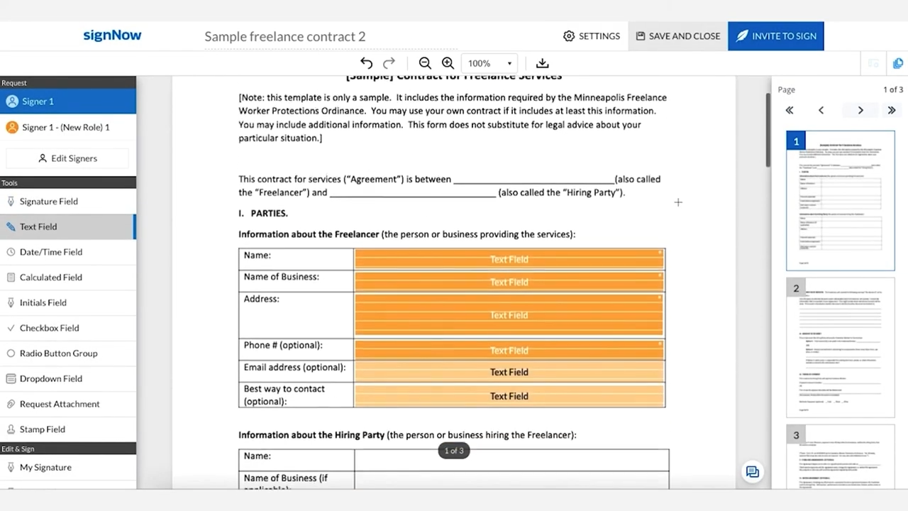Choose the Checkbox Field tool
This screenshot has width=908, height=511.
(68, 328)
